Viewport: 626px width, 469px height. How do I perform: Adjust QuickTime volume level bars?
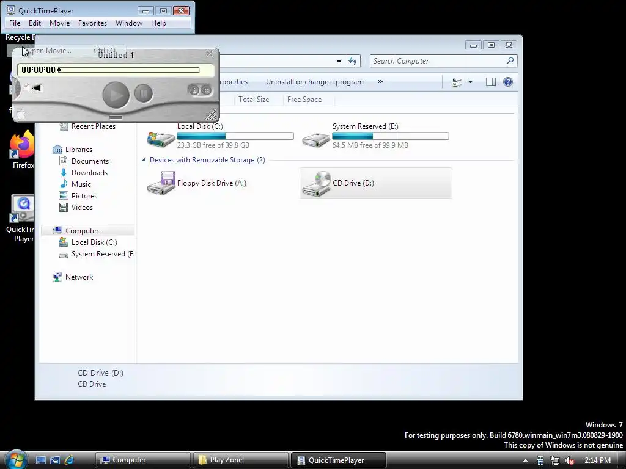(37, 88)
